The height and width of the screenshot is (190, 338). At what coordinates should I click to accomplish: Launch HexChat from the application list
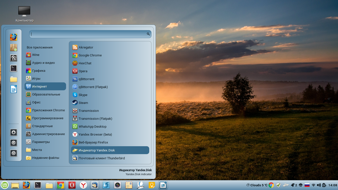click(110, 63)
